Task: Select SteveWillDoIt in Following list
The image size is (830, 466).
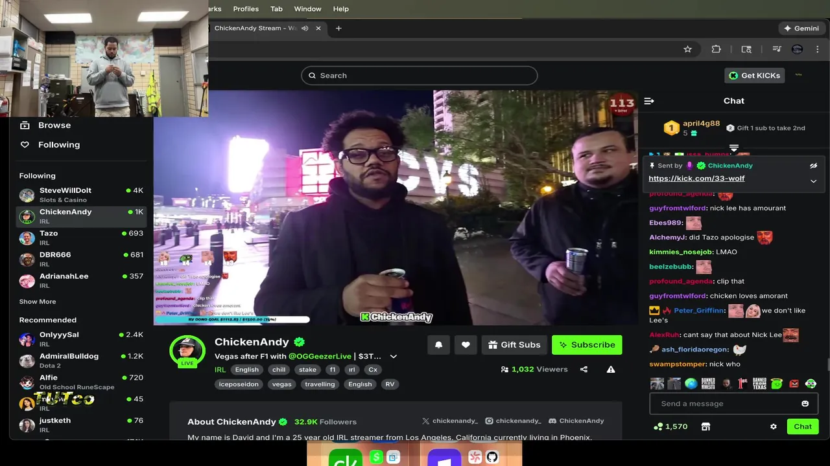Action: 81,195
